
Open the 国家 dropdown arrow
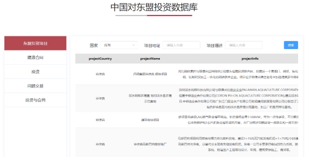click(x=134, y=45)
